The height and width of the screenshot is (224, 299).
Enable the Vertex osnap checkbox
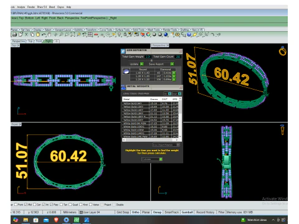tap(90, 205)
